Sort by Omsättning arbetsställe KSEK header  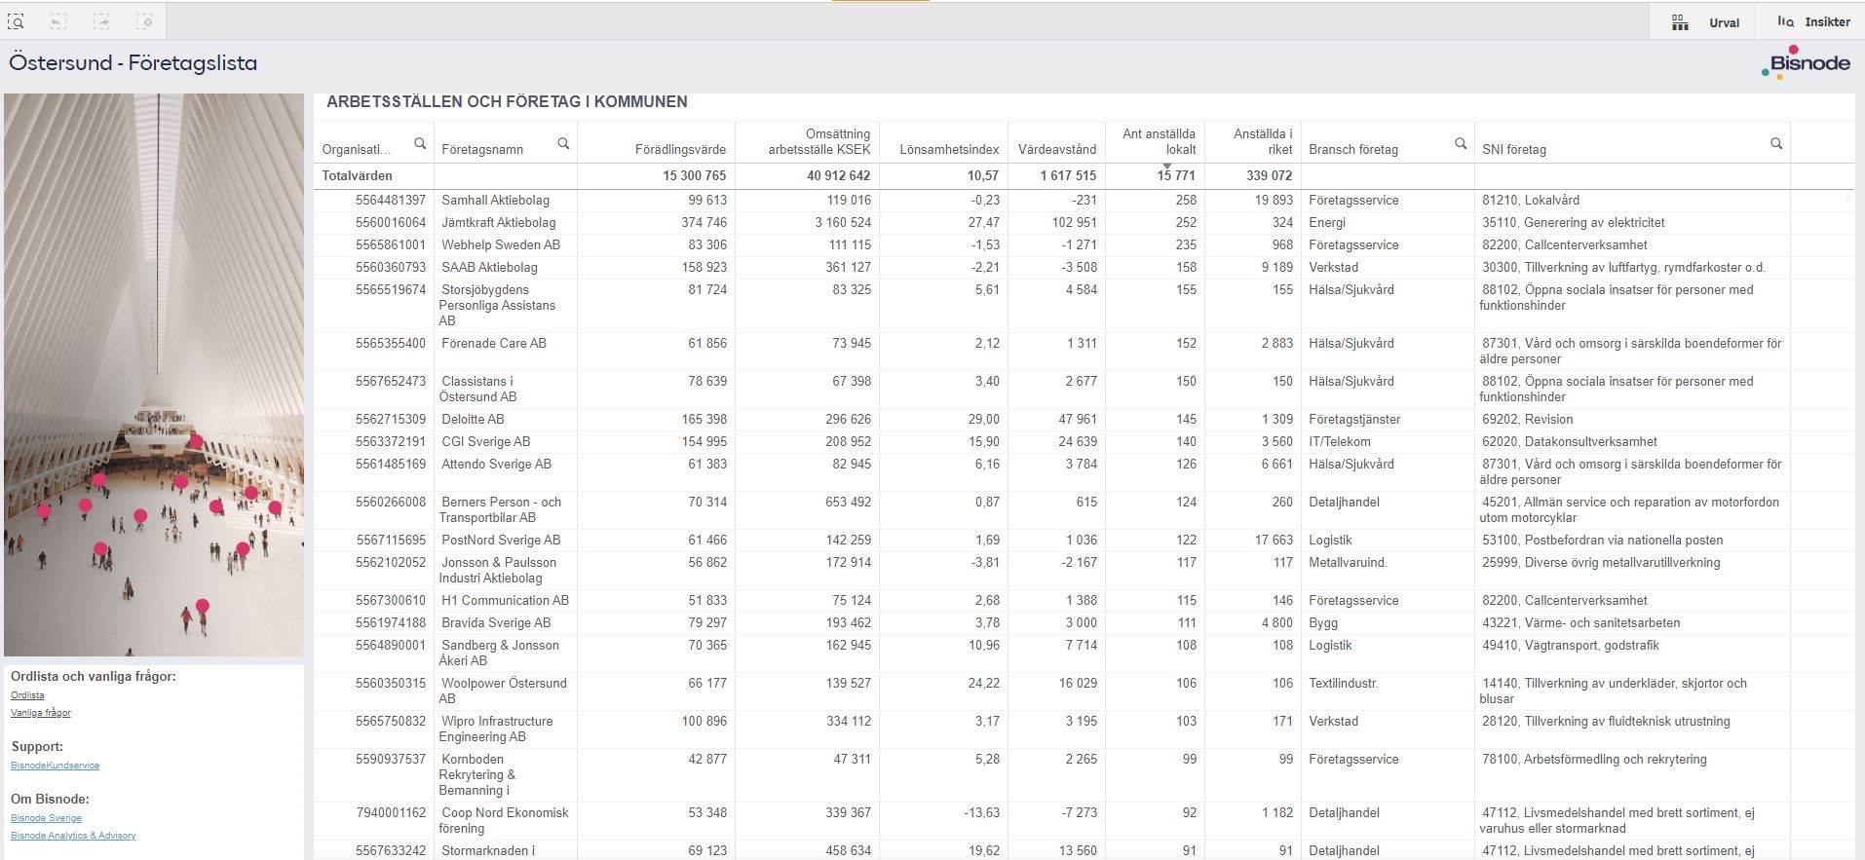tap(818, 141)
